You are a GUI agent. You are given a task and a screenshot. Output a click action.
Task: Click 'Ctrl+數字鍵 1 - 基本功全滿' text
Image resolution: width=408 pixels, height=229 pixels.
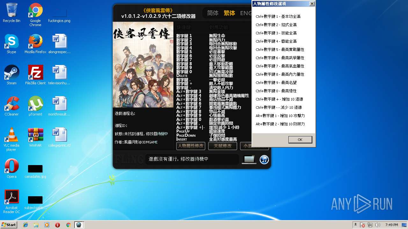point(278,17)
